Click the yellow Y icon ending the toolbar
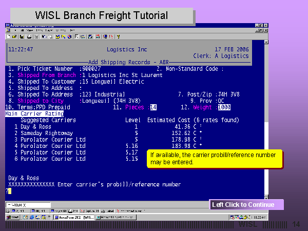Screen dimensions: 308x231 click(x=118, y=36)
